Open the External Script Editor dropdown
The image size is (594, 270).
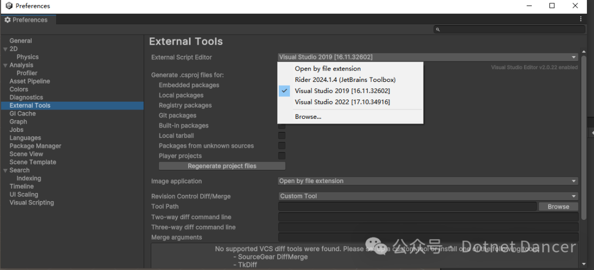[428, 57]
